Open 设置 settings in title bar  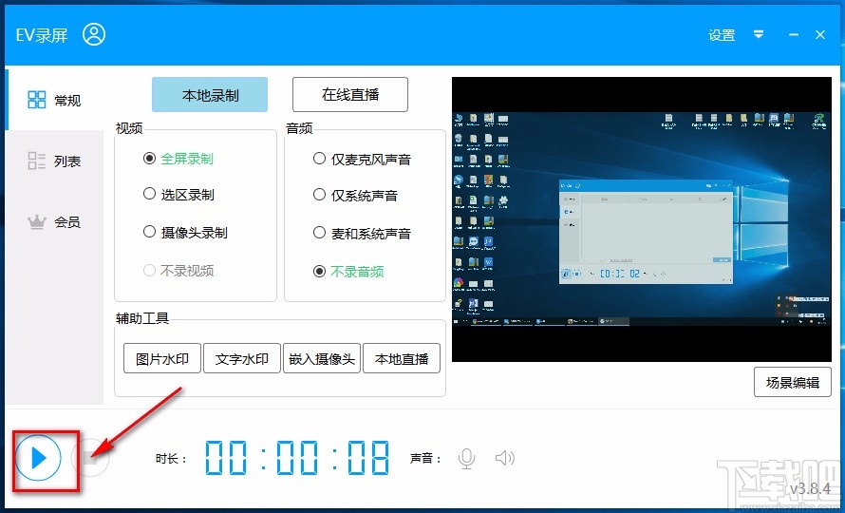722,35
